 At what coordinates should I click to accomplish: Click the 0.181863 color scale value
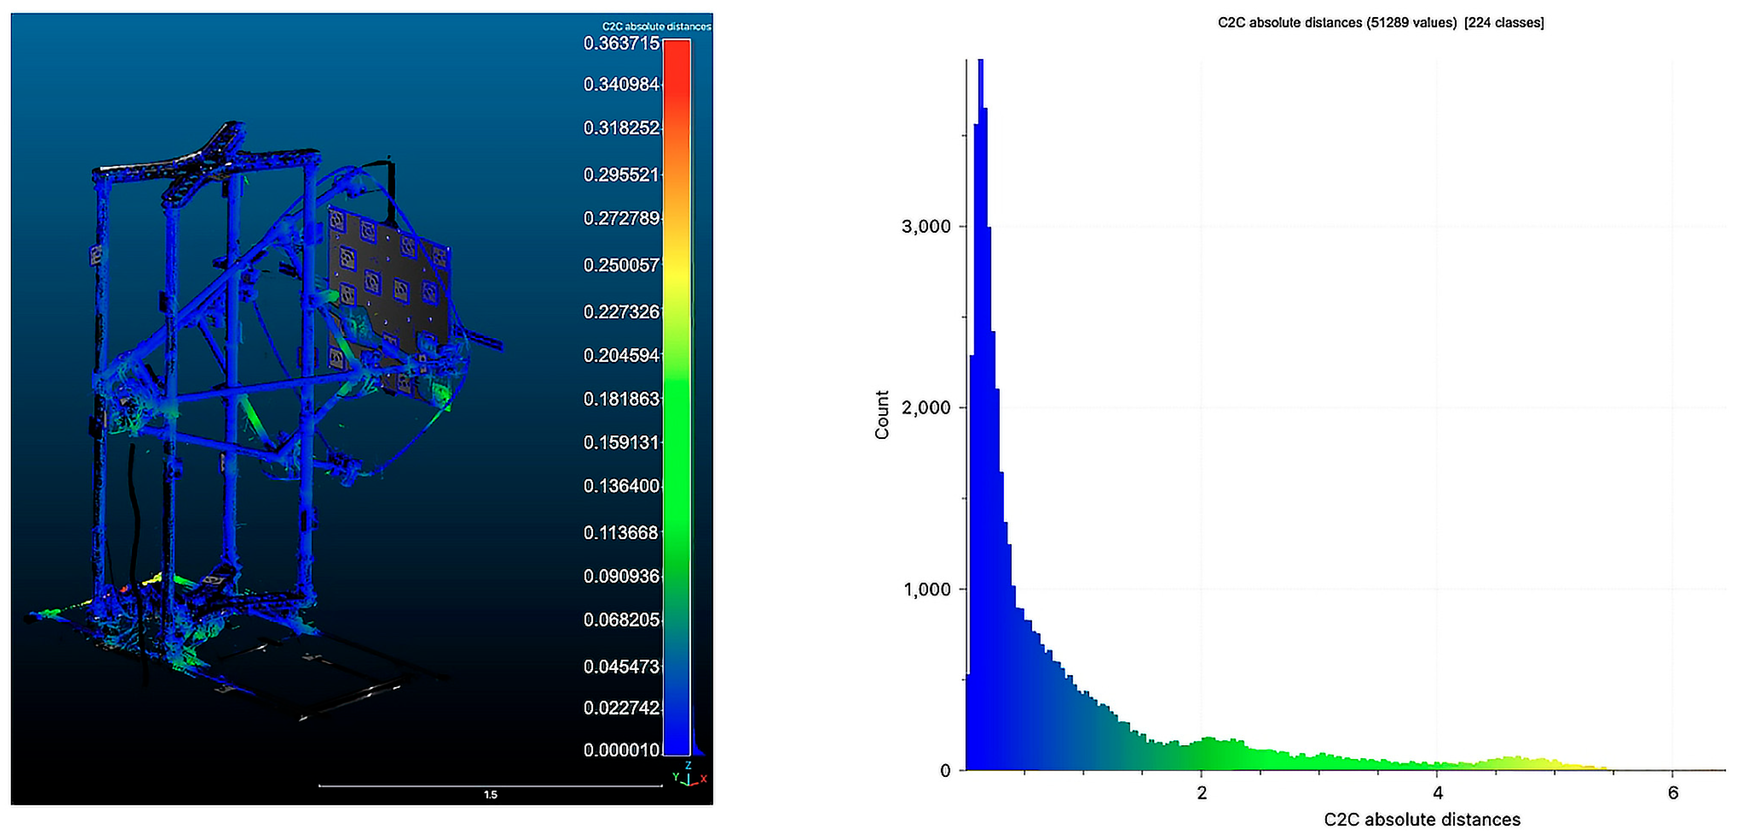tap(621, 399)
